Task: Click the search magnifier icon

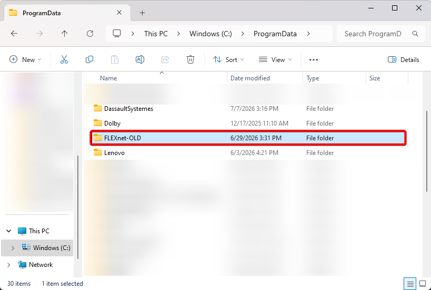Action: tap(415, 34)
